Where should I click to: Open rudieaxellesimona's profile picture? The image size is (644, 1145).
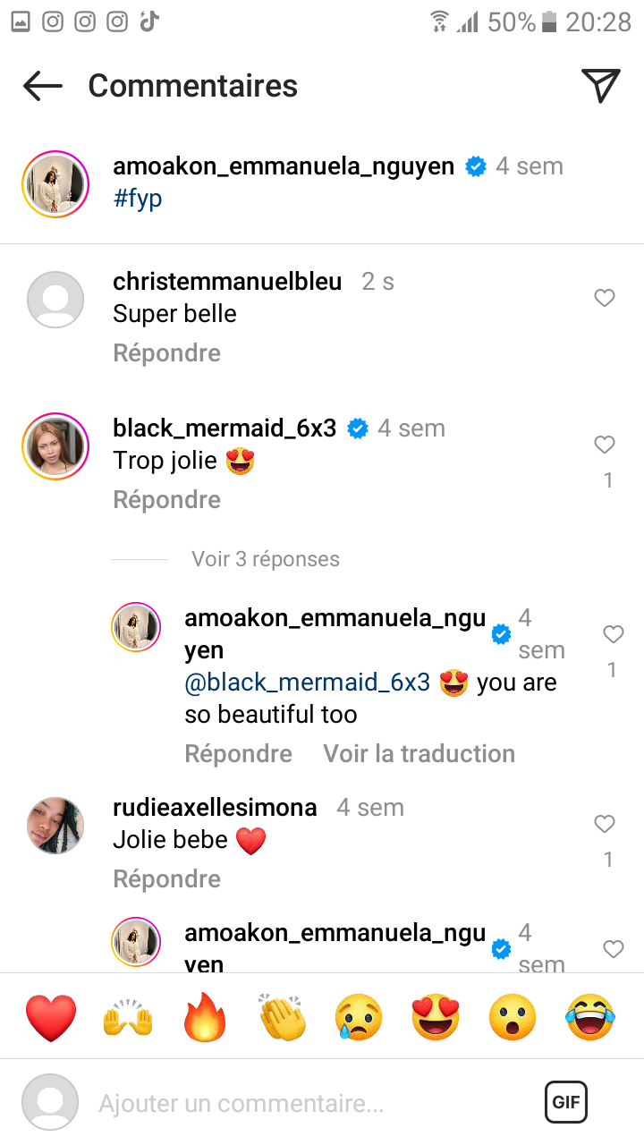(x=55, y=826)
